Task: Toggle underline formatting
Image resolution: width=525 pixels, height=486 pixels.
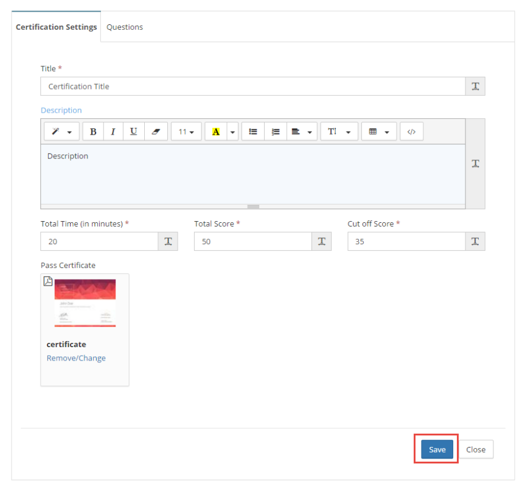Action: pos(134,132)
